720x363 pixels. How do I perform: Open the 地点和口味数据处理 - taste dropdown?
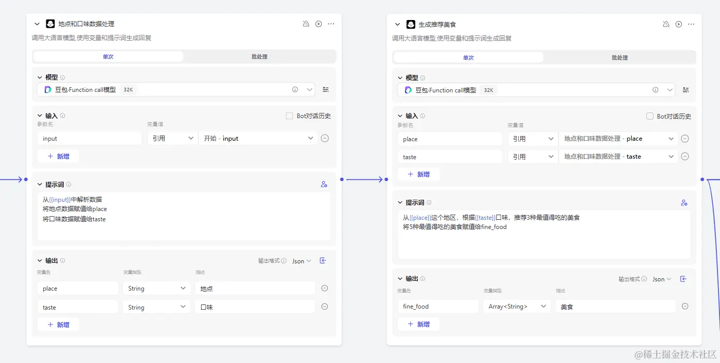619,157
